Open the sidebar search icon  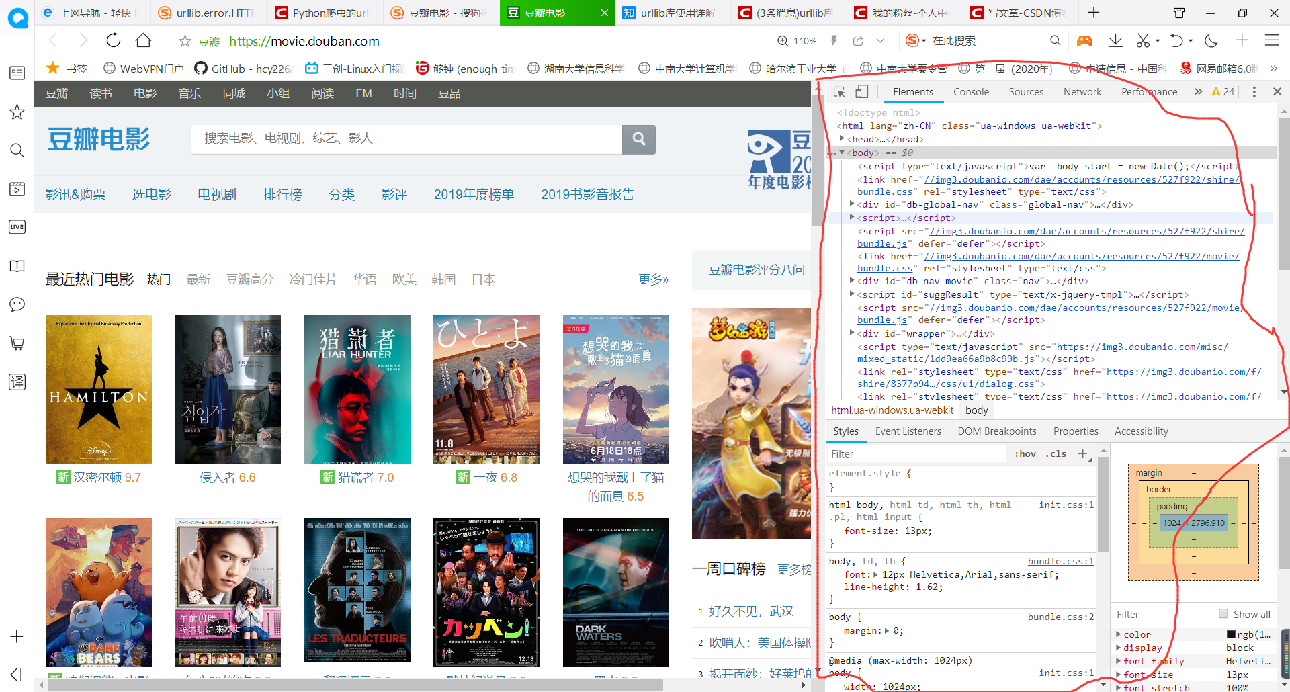point(17,150)
